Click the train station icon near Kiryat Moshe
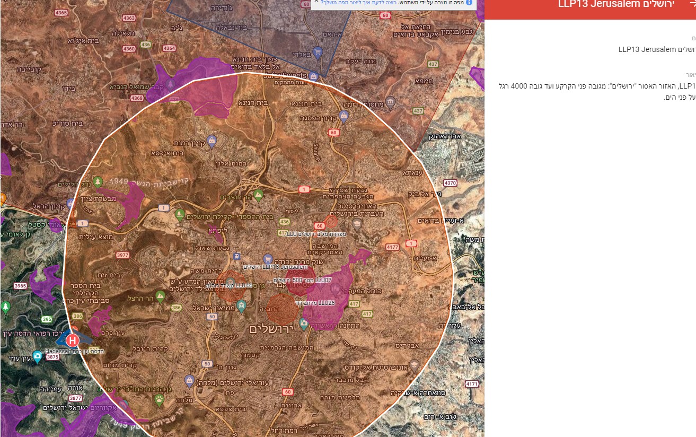The height and width of the screenshot is (437, 696). tap(236, 256)
